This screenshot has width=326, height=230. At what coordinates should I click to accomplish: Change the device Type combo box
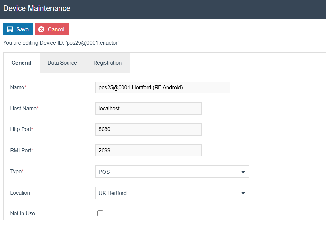172,172
